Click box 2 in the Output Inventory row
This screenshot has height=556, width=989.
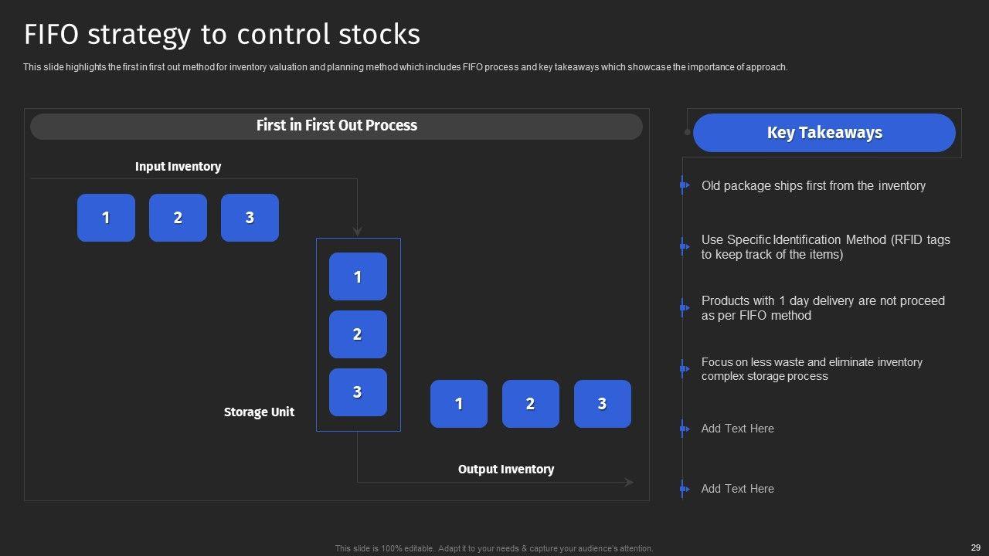point(530,404)
